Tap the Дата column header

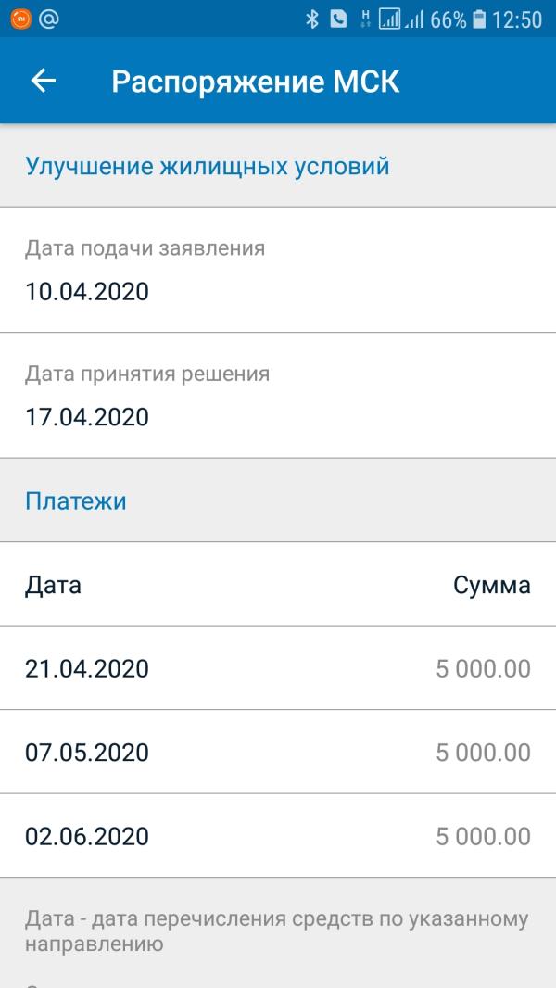(x=53, y=585)
